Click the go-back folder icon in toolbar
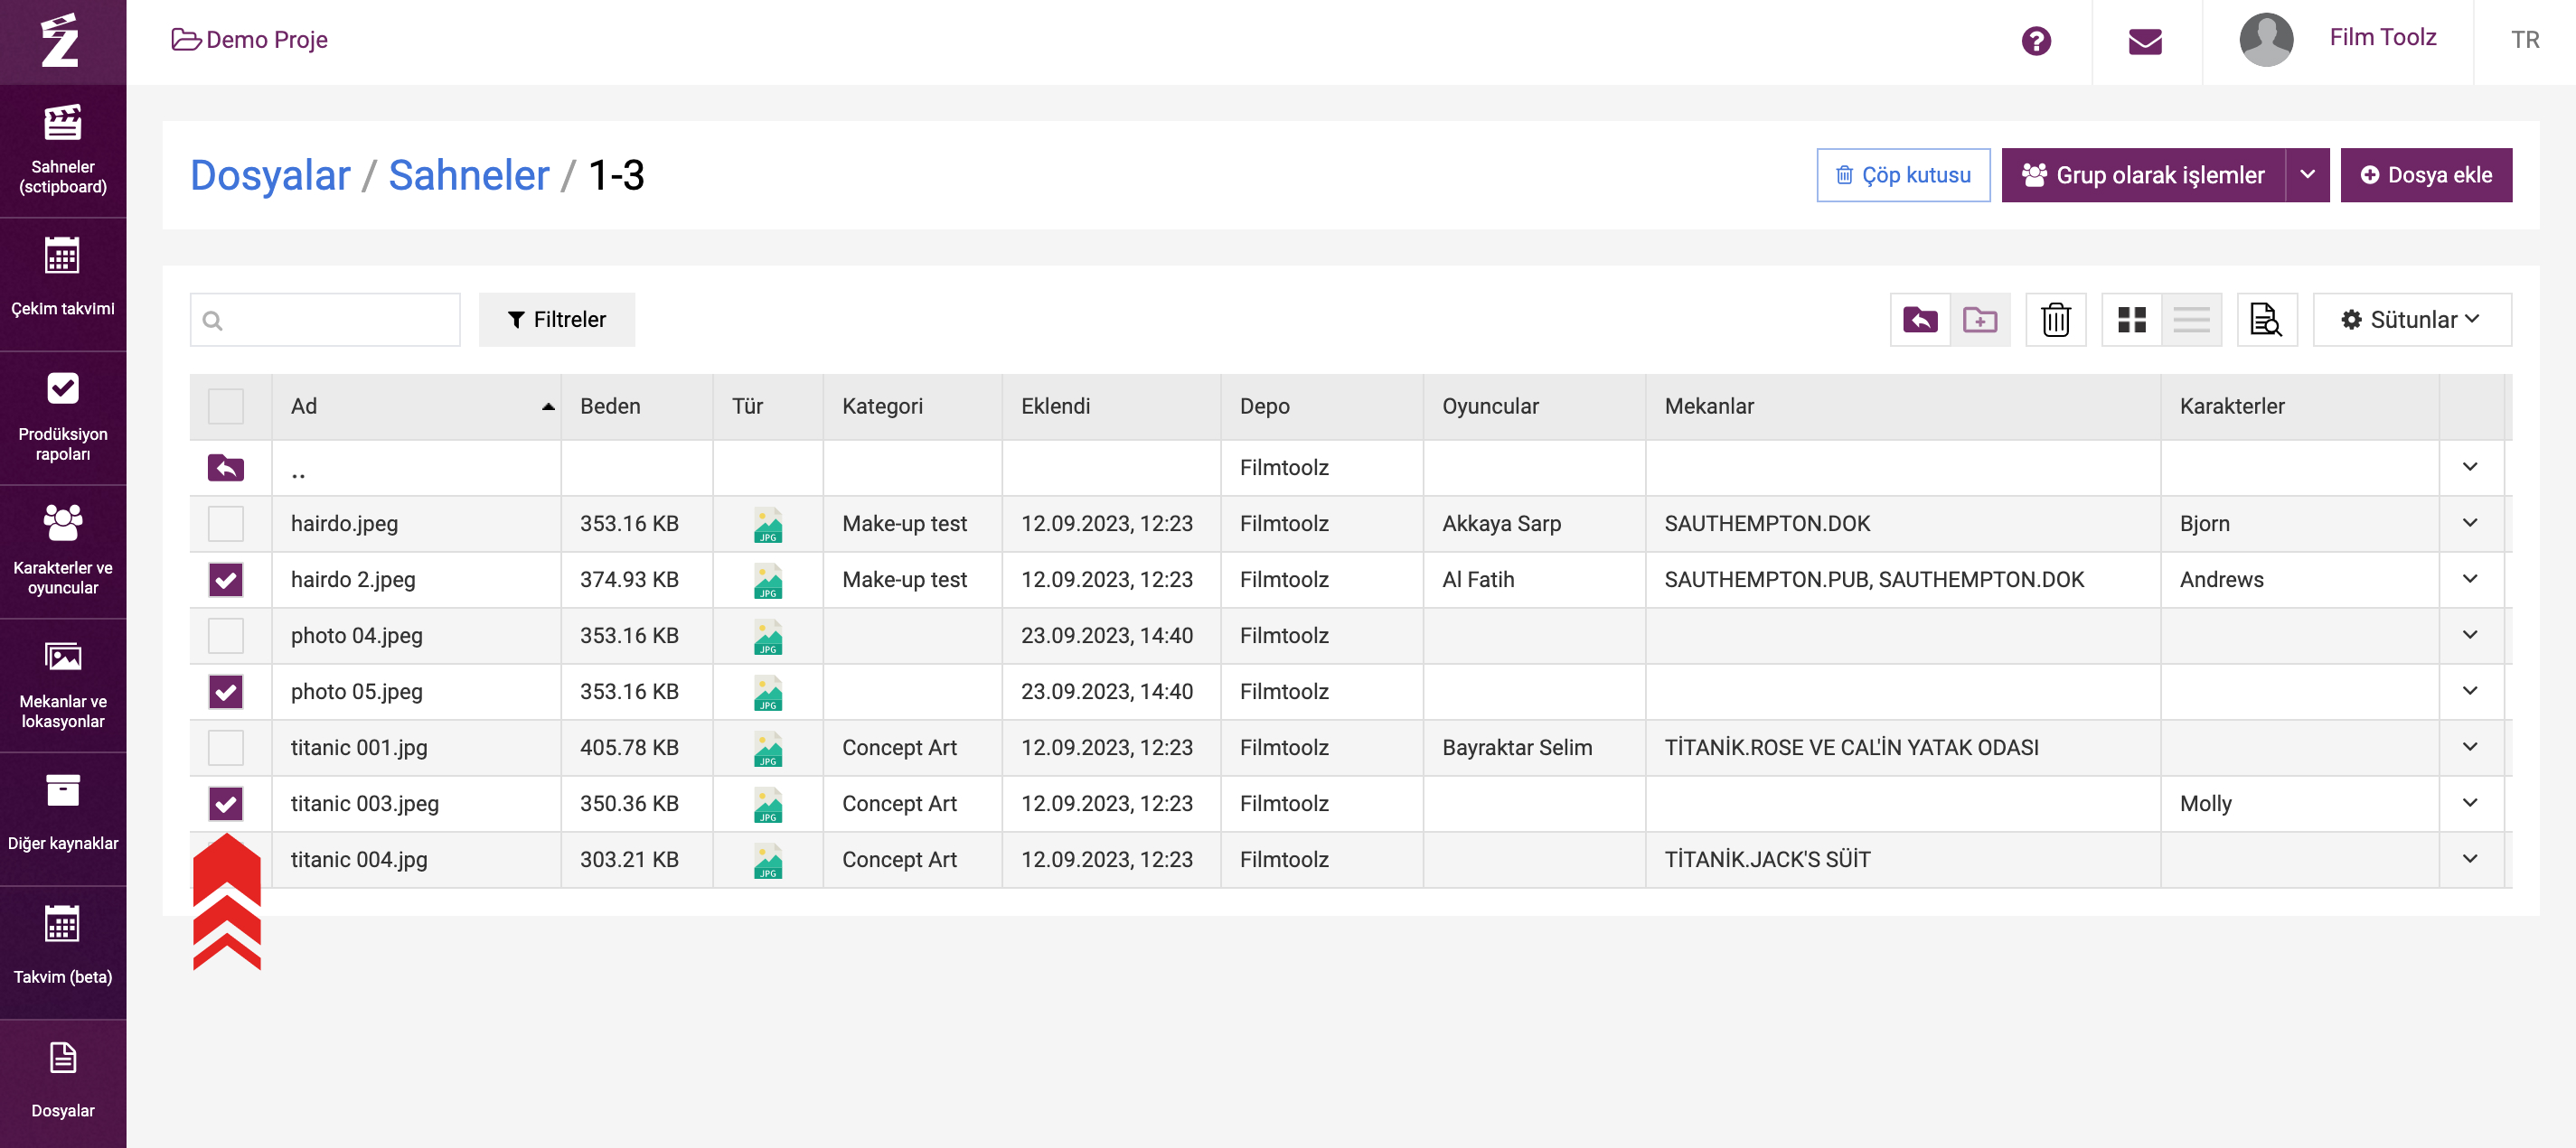Image resolution: width=2576 pixels, height=1148 pixels. pyautogui.click(x=1919, y=320)
